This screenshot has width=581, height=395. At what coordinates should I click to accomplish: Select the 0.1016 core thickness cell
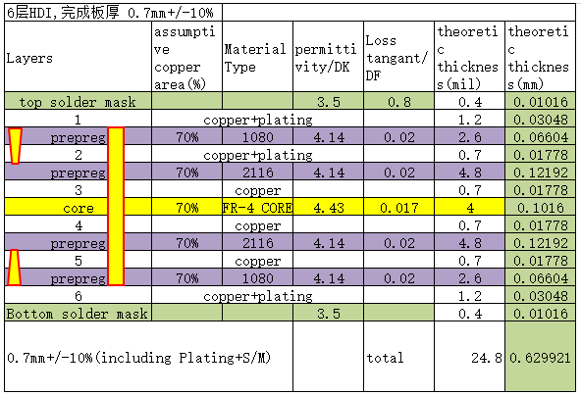540,207
